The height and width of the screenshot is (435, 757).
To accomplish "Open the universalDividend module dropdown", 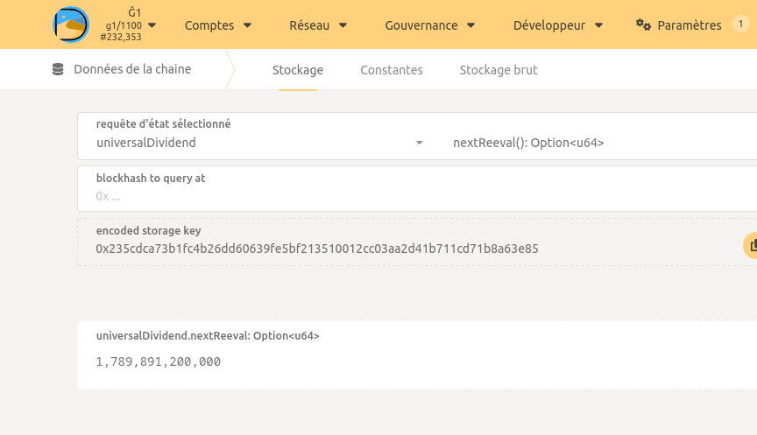I will tap(260, 142).
